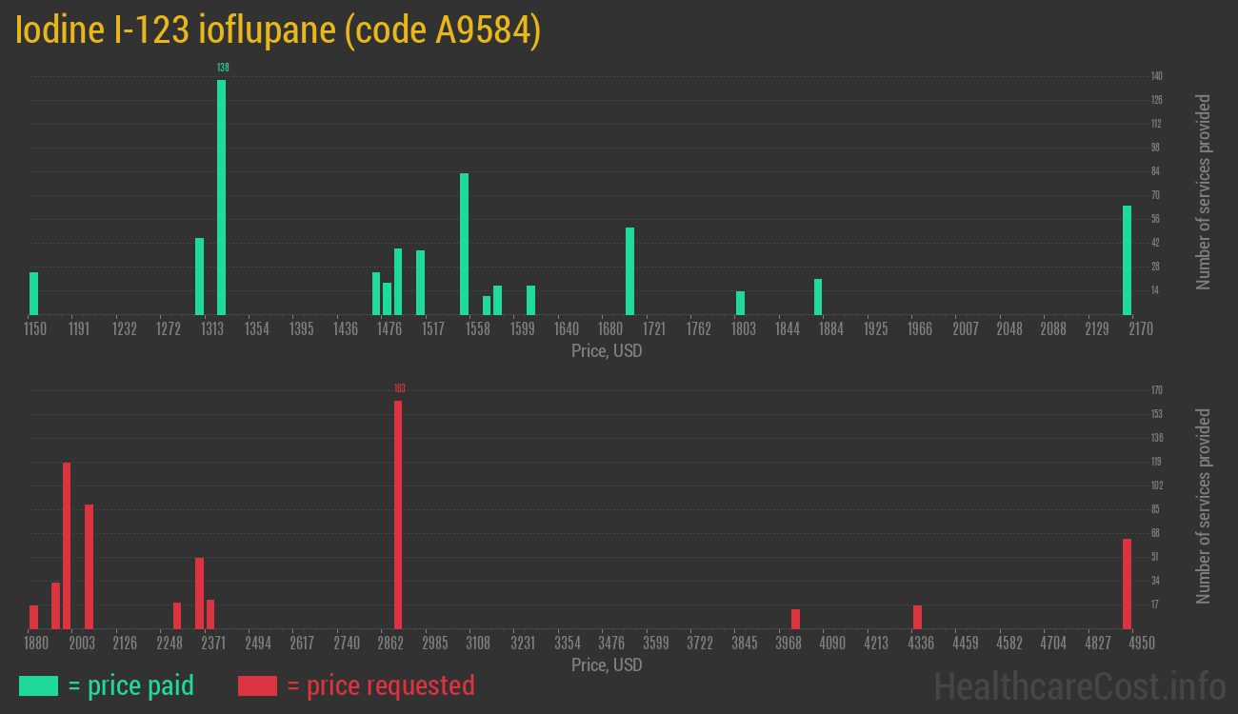Open the HealthcareCost.info watermark link
Screen dimensions: 1238x714
1079,685
